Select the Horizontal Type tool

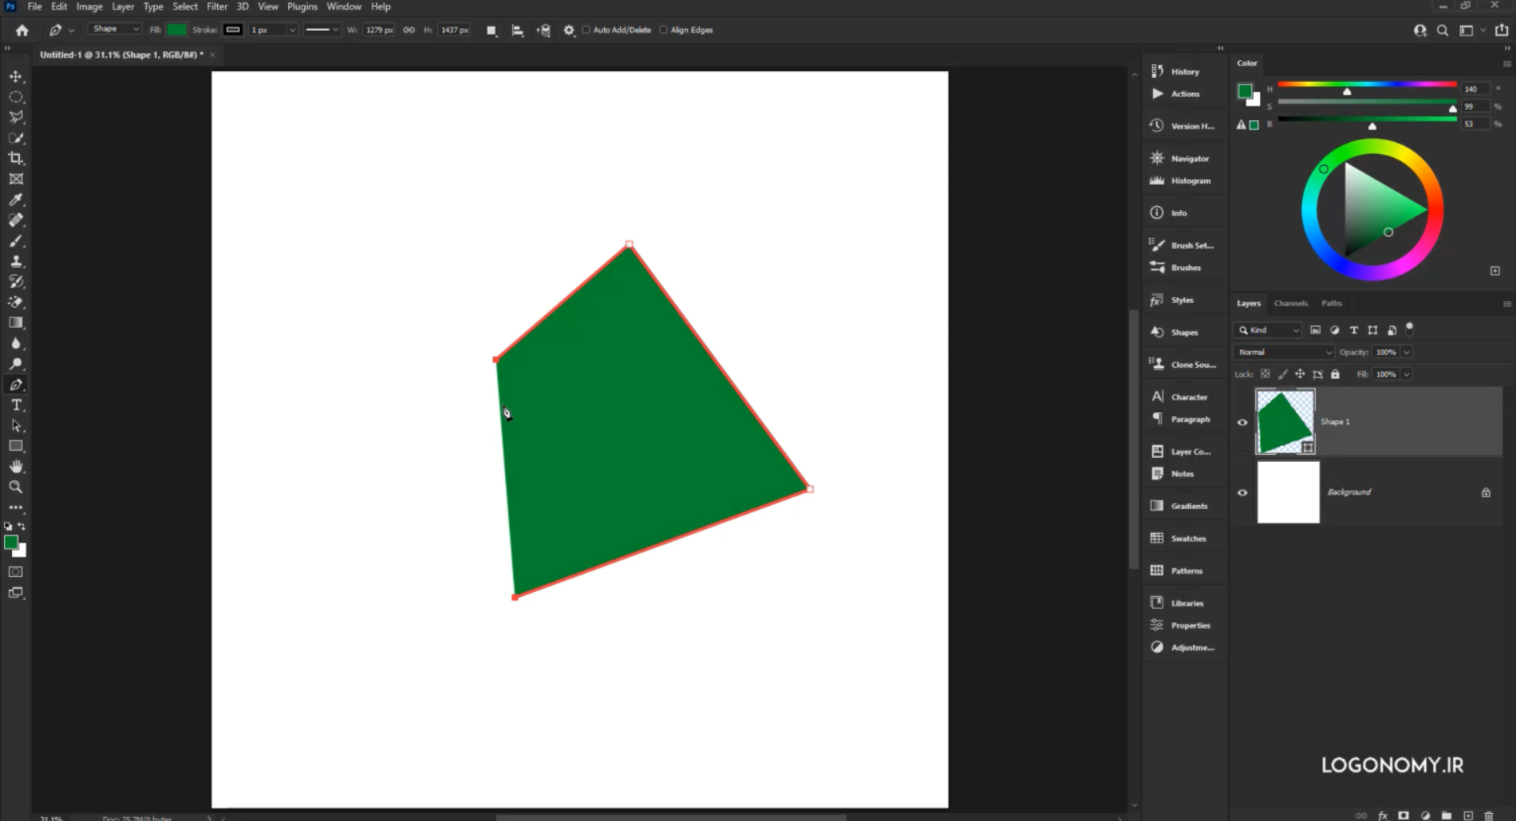pos(16,405)
